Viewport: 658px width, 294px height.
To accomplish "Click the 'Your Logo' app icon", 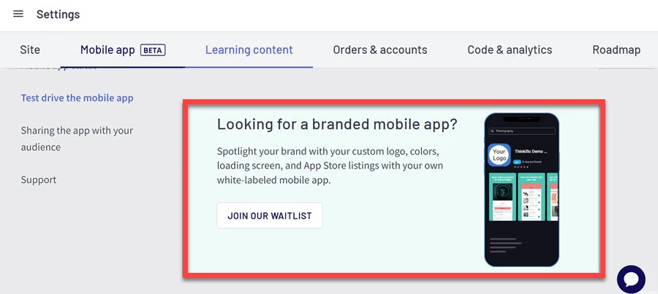I will [499, 155].
